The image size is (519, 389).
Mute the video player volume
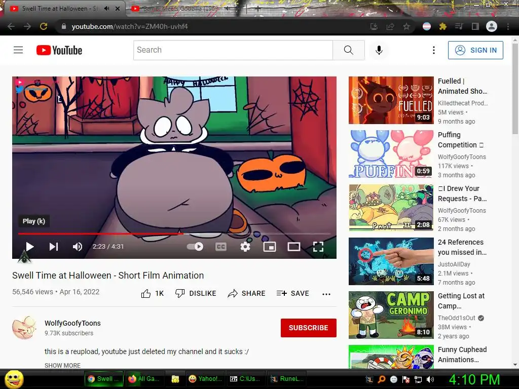(78, 247)
